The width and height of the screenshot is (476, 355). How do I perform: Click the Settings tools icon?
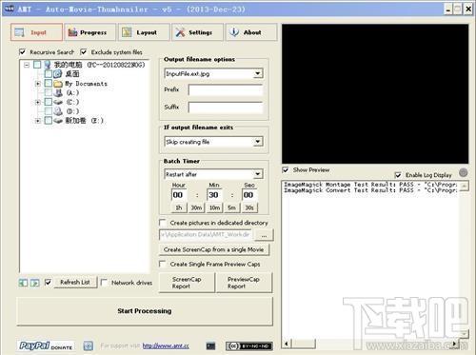pyautogui.click(x=180, y=32)
